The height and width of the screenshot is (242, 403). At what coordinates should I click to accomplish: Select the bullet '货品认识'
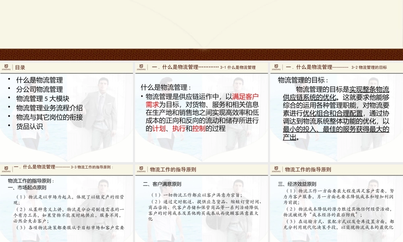pyautogui.click(x=29, y=126)
